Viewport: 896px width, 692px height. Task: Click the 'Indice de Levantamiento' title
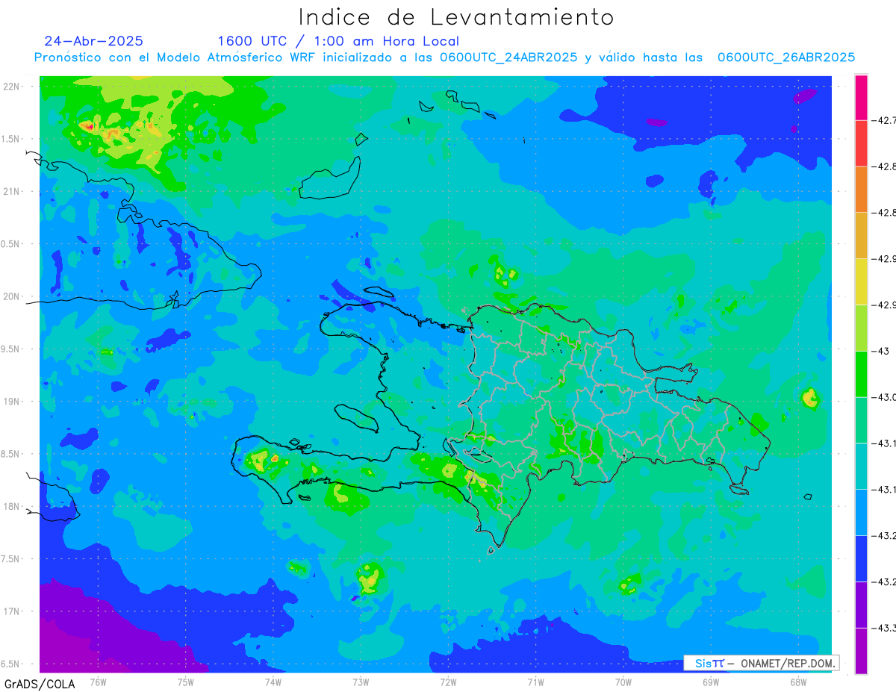tap(456, 16)
